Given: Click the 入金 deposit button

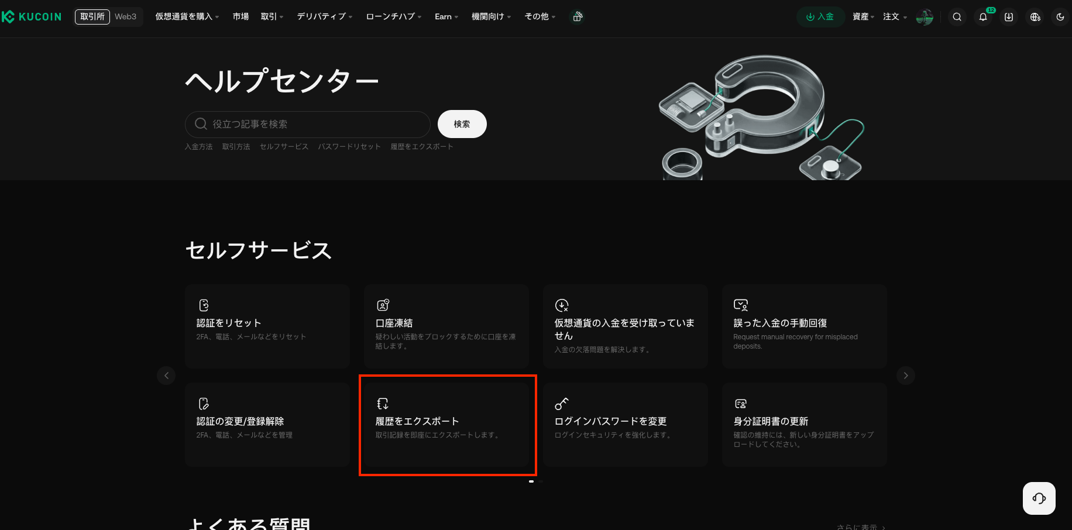Looking at the screenshot, I should [x=820, y=17].
